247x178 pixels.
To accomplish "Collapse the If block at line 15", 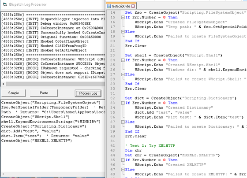I will (x=123, y=17).
